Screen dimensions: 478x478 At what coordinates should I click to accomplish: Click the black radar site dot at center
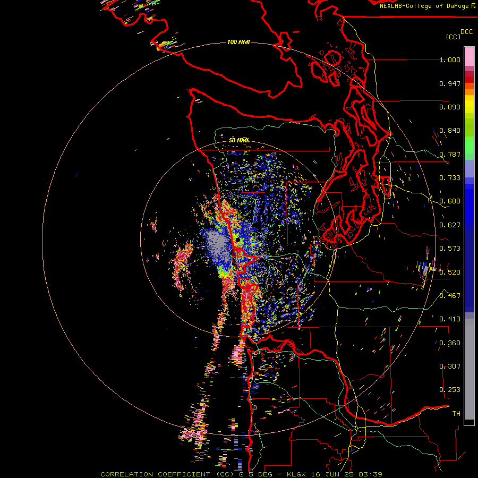coord(237,240)
